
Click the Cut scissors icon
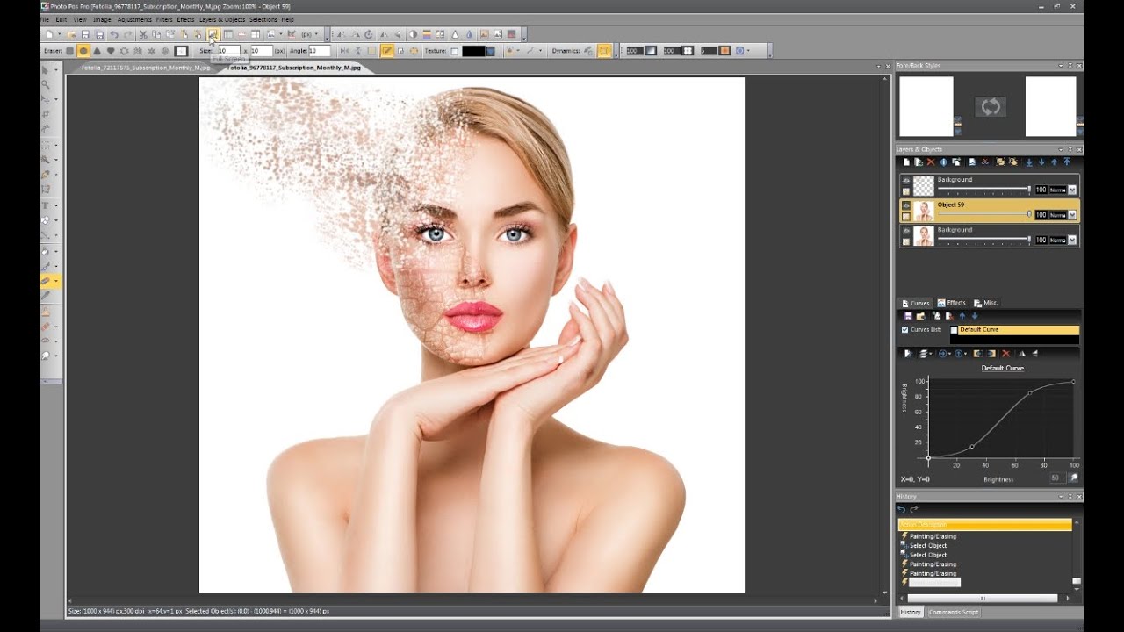(143, 34)
